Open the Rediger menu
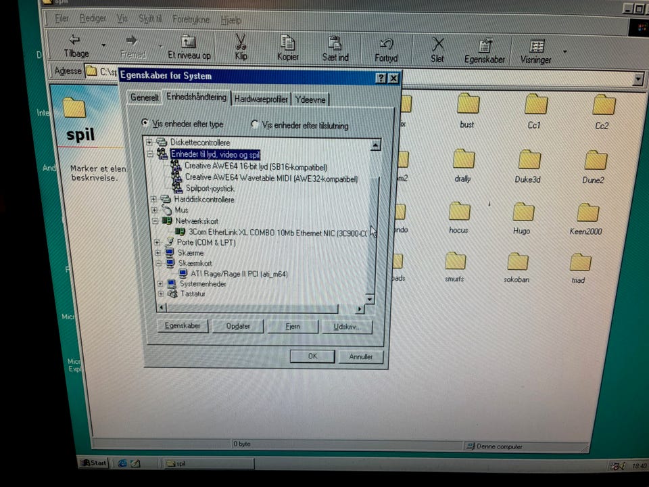This screenshot has width=649, height=487. coord(93,18)
